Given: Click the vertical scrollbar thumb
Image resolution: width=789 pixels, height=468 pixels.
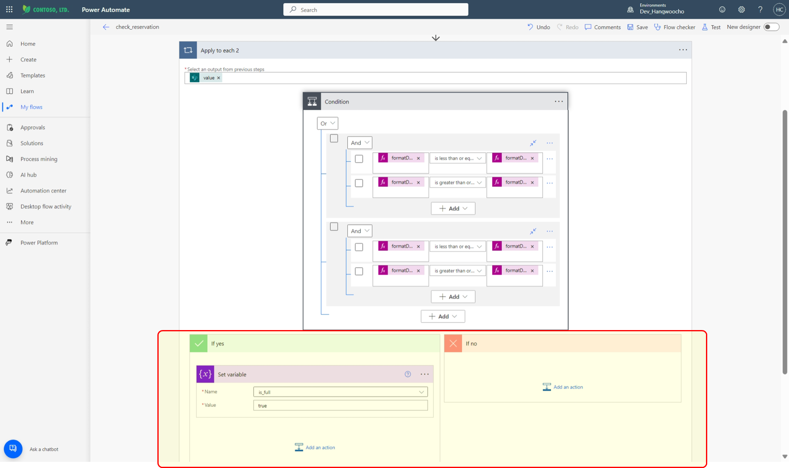Looking at the screenshot, I should 784,242.
